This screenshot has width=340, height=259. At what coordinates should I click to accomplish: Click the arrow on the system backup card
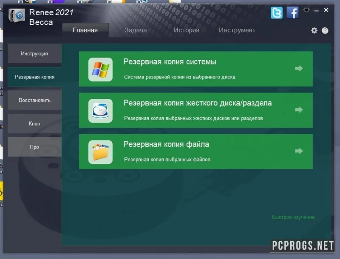click(x=299, y=68)
